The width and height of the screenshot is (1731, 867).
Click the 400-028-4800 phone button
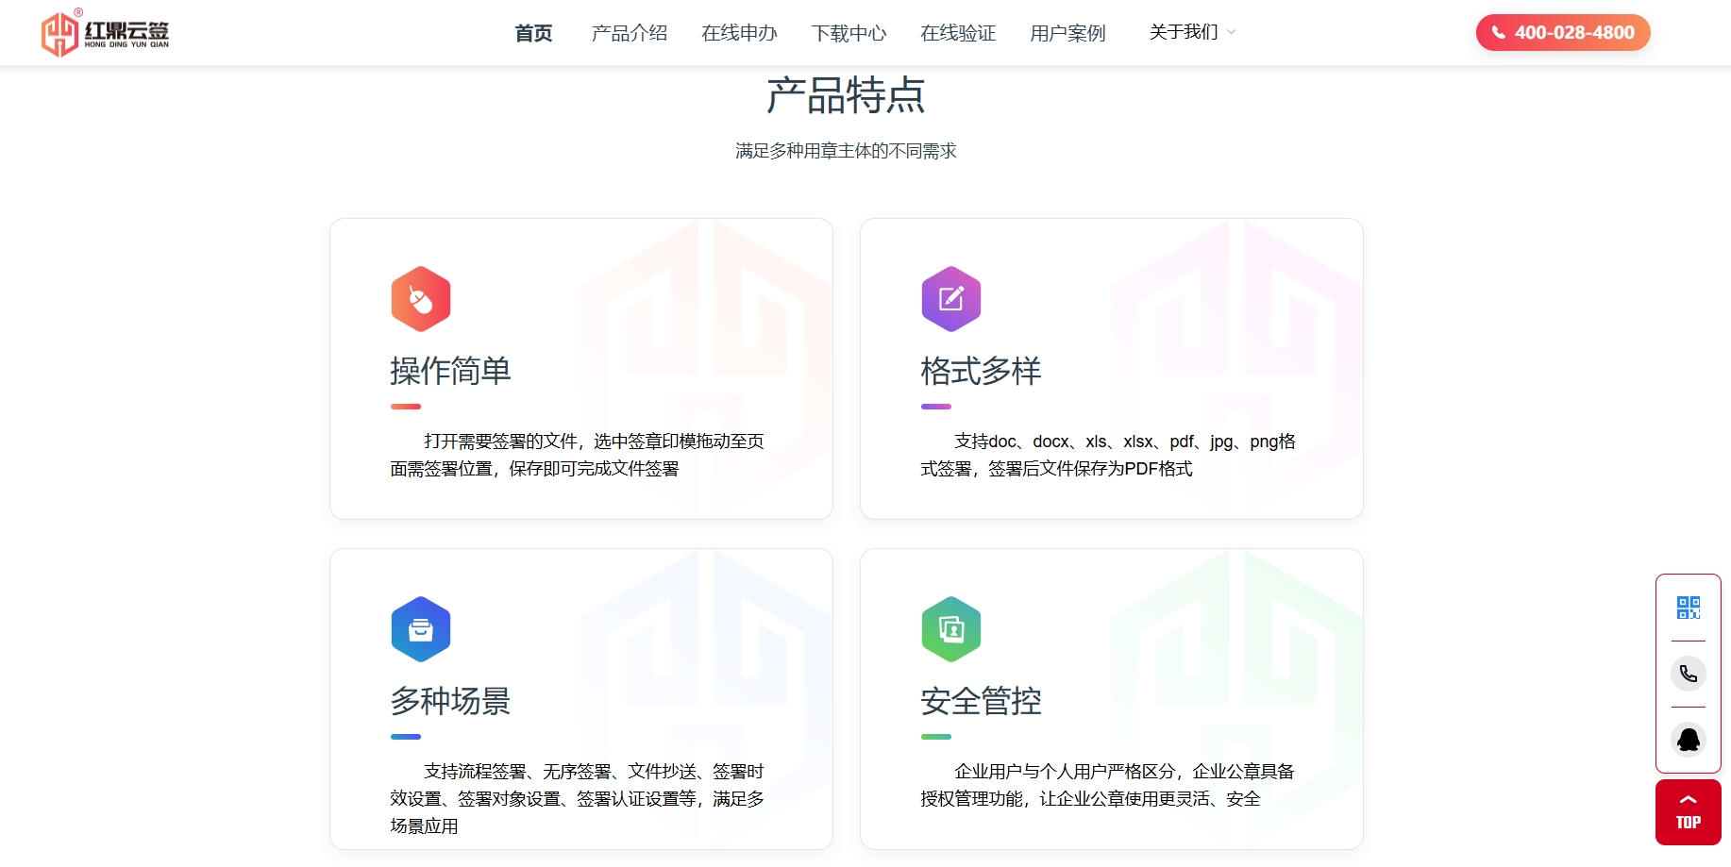click(x=1562, y=33)
